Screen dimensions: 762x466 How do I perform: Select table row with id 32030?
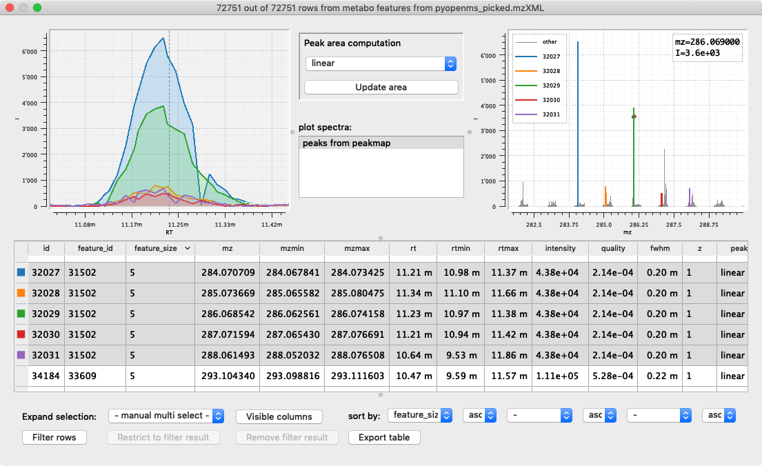pyautogui.click(x=381, y=334)
